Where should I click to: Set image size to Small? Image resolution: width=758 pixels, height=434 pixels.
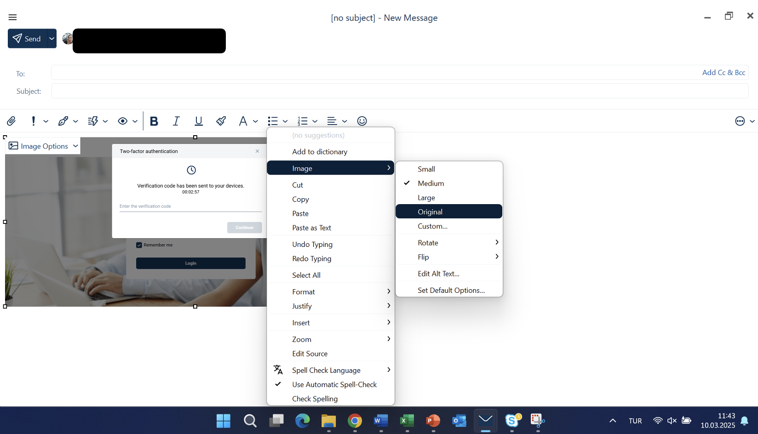(449, 169)
